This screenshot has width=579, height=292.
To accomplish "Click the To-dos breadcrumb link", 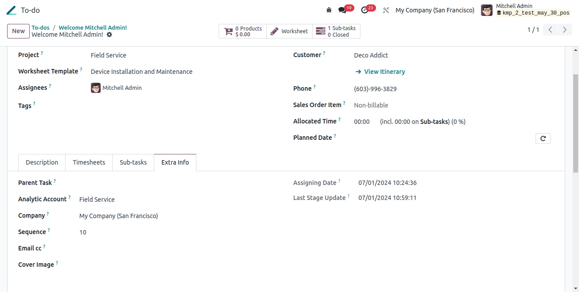I will pos(40,27).
